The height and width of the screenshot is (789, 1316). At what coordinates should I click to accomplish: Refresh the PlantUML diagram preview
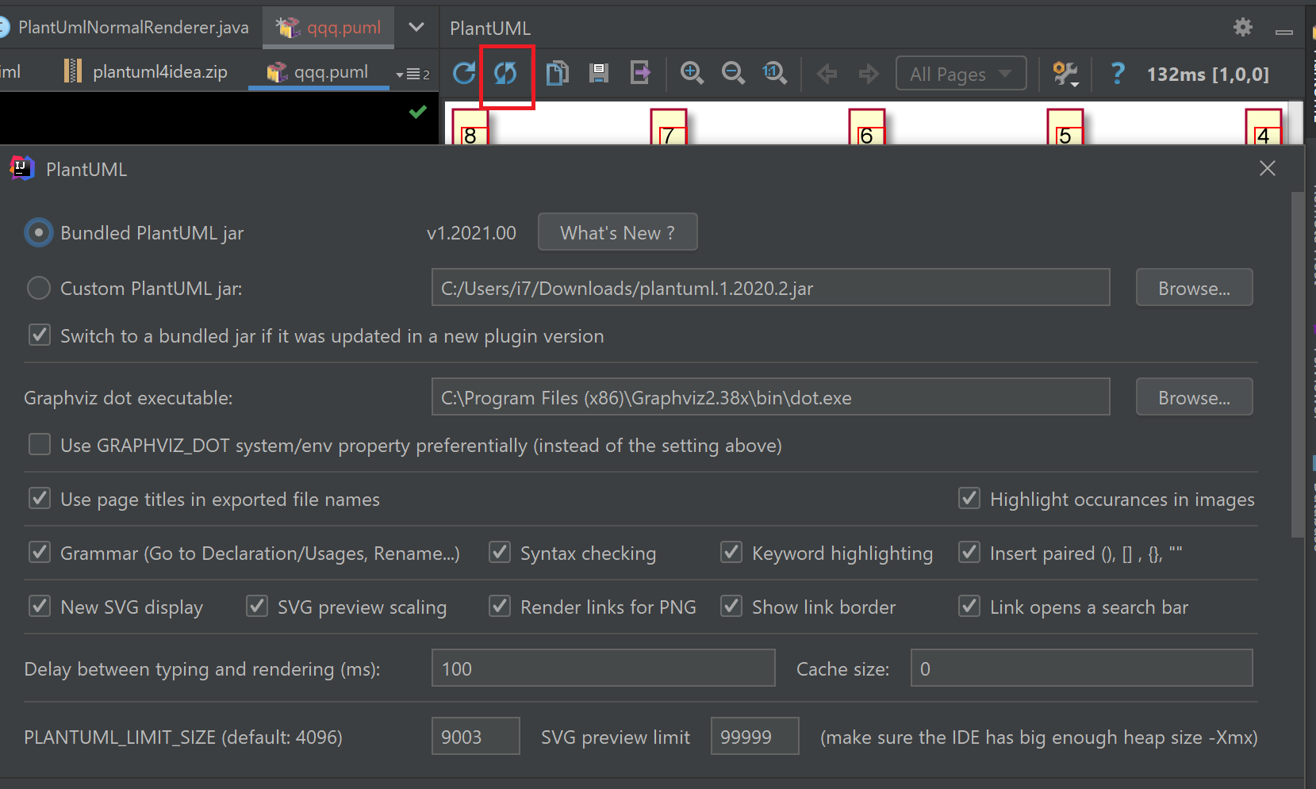click(x=464, y=73)
